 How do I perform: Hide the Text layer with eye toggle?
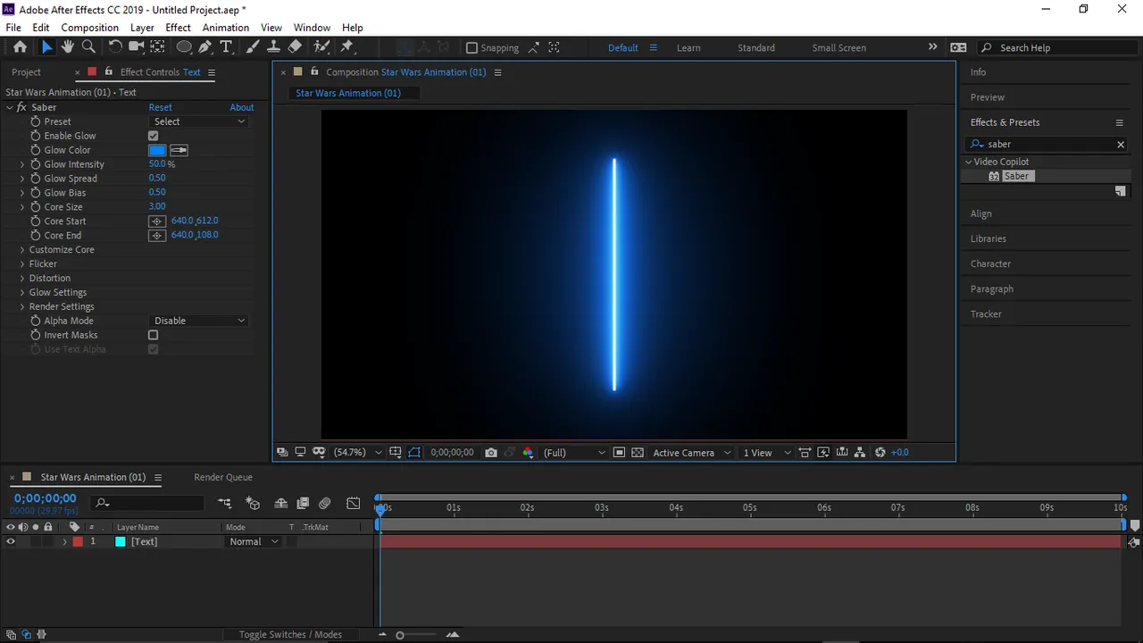[x=11, y=541]
